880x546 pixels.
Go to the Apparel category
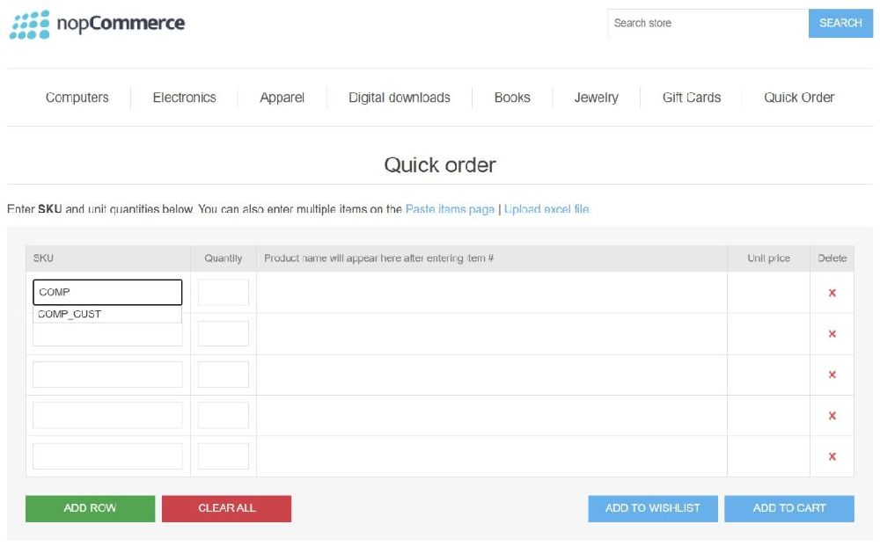pos(282,98)
